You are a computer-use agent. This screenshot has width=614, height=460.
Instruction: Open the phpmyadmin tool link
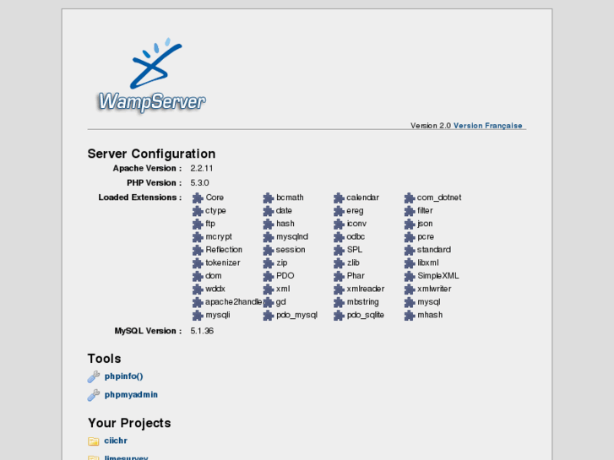point(131,395)
